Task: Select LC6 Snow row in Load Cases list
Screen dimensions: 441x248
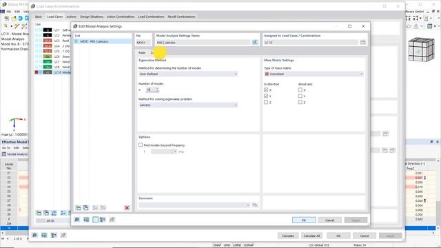Action: (x=52, y=56)
